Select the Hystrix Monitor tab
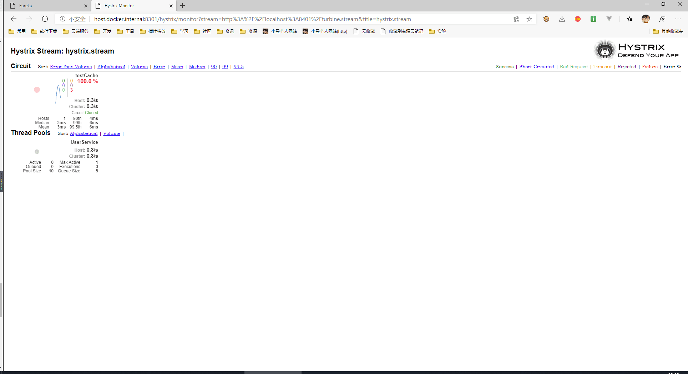The width and height of the screenshot is (688, 374). point(134,6)
